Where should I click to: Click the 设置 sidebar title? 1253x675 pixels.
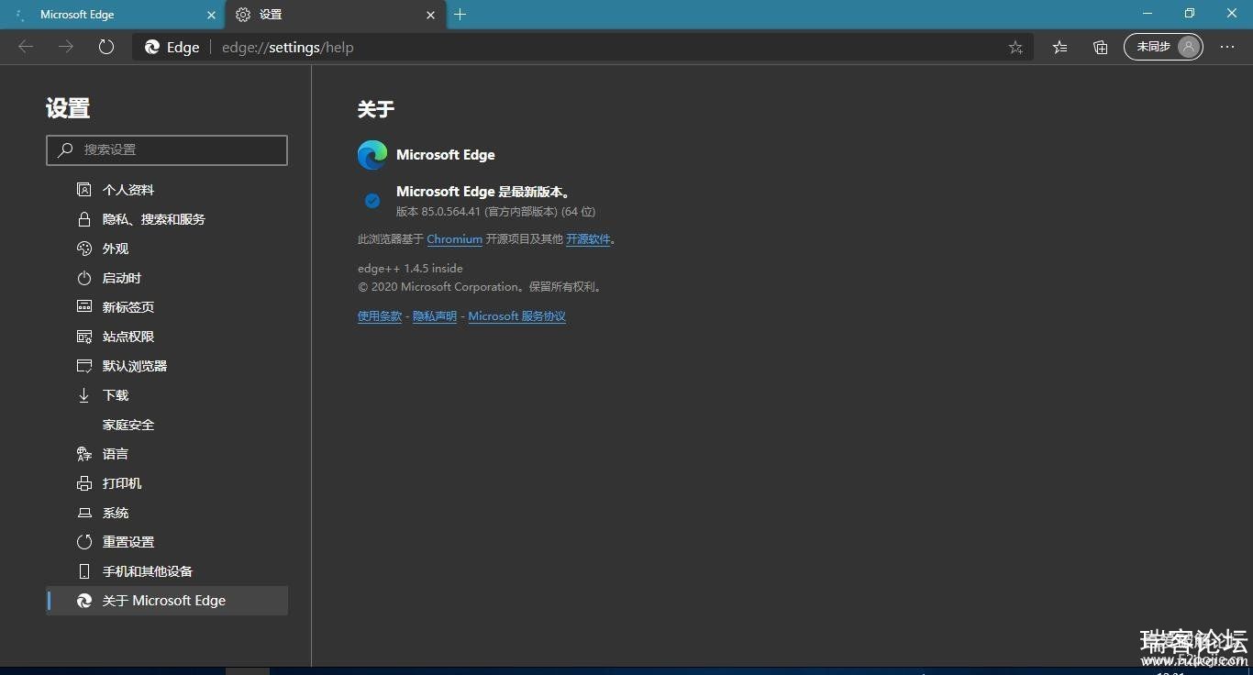coord(68,108)
